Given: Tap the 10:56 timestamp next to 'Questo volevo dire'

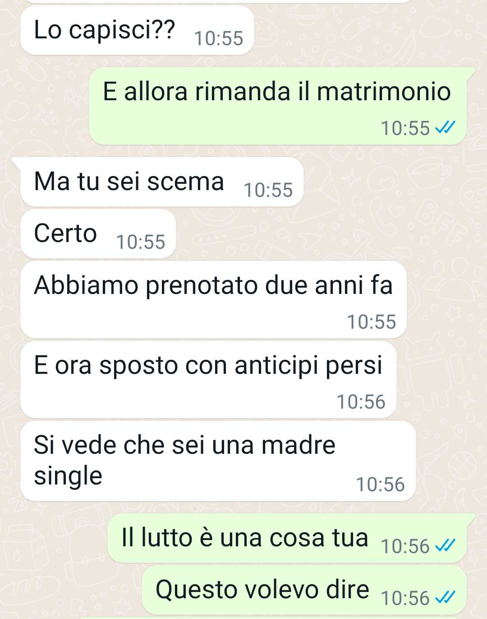Looking at the screenshot, I should [405, 598].
